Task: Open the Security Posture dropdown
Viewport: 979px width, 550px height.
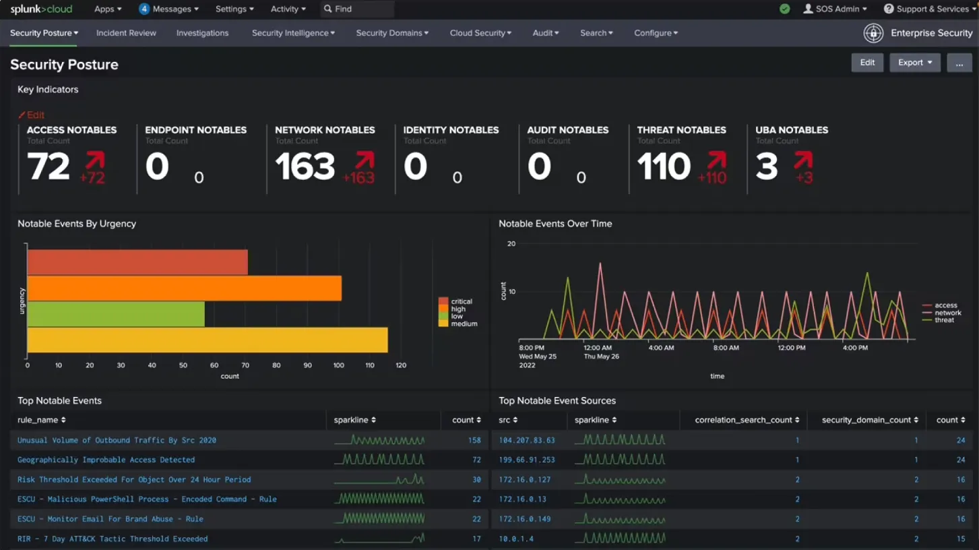Action: pos(43,32)
